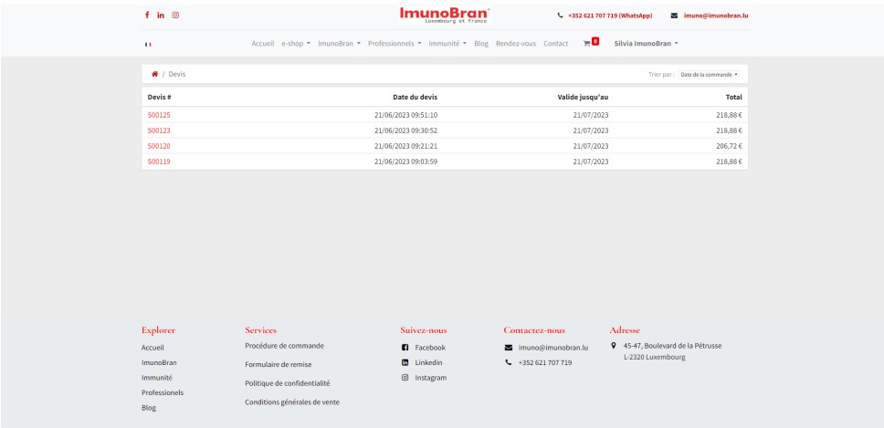The image size is (884, 428).
Task: Go to the Blog menu item
Action: coord(482,44)
